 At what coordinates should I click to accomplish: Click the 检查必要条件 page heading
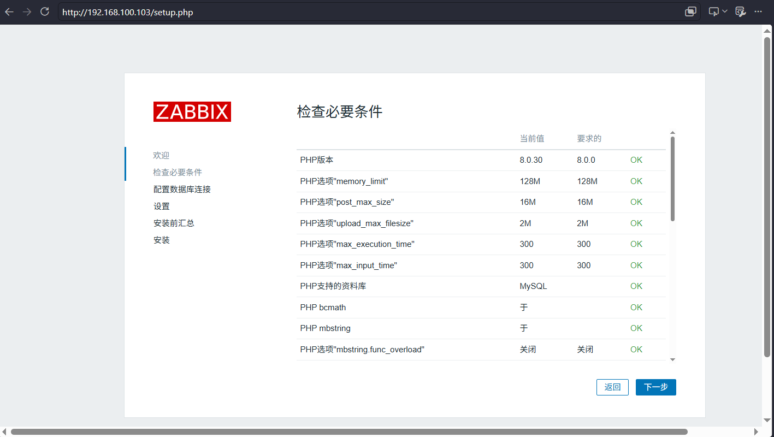click(x=340, y=112)
